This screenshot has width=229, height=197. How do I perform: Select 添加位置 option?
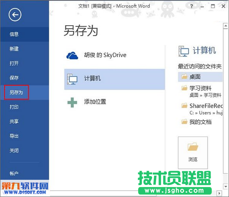114,102
